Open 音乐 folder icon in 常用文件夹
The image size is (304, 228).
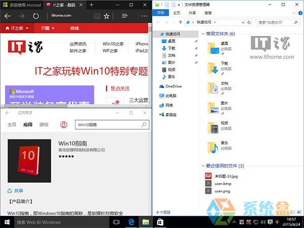click(213, 148)
